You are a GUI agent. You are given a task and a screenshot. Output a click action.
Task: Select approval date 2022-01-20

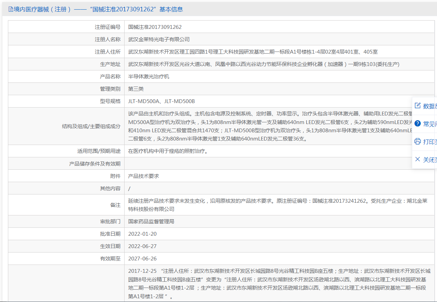pyautogui.click(x=142, y=234)
